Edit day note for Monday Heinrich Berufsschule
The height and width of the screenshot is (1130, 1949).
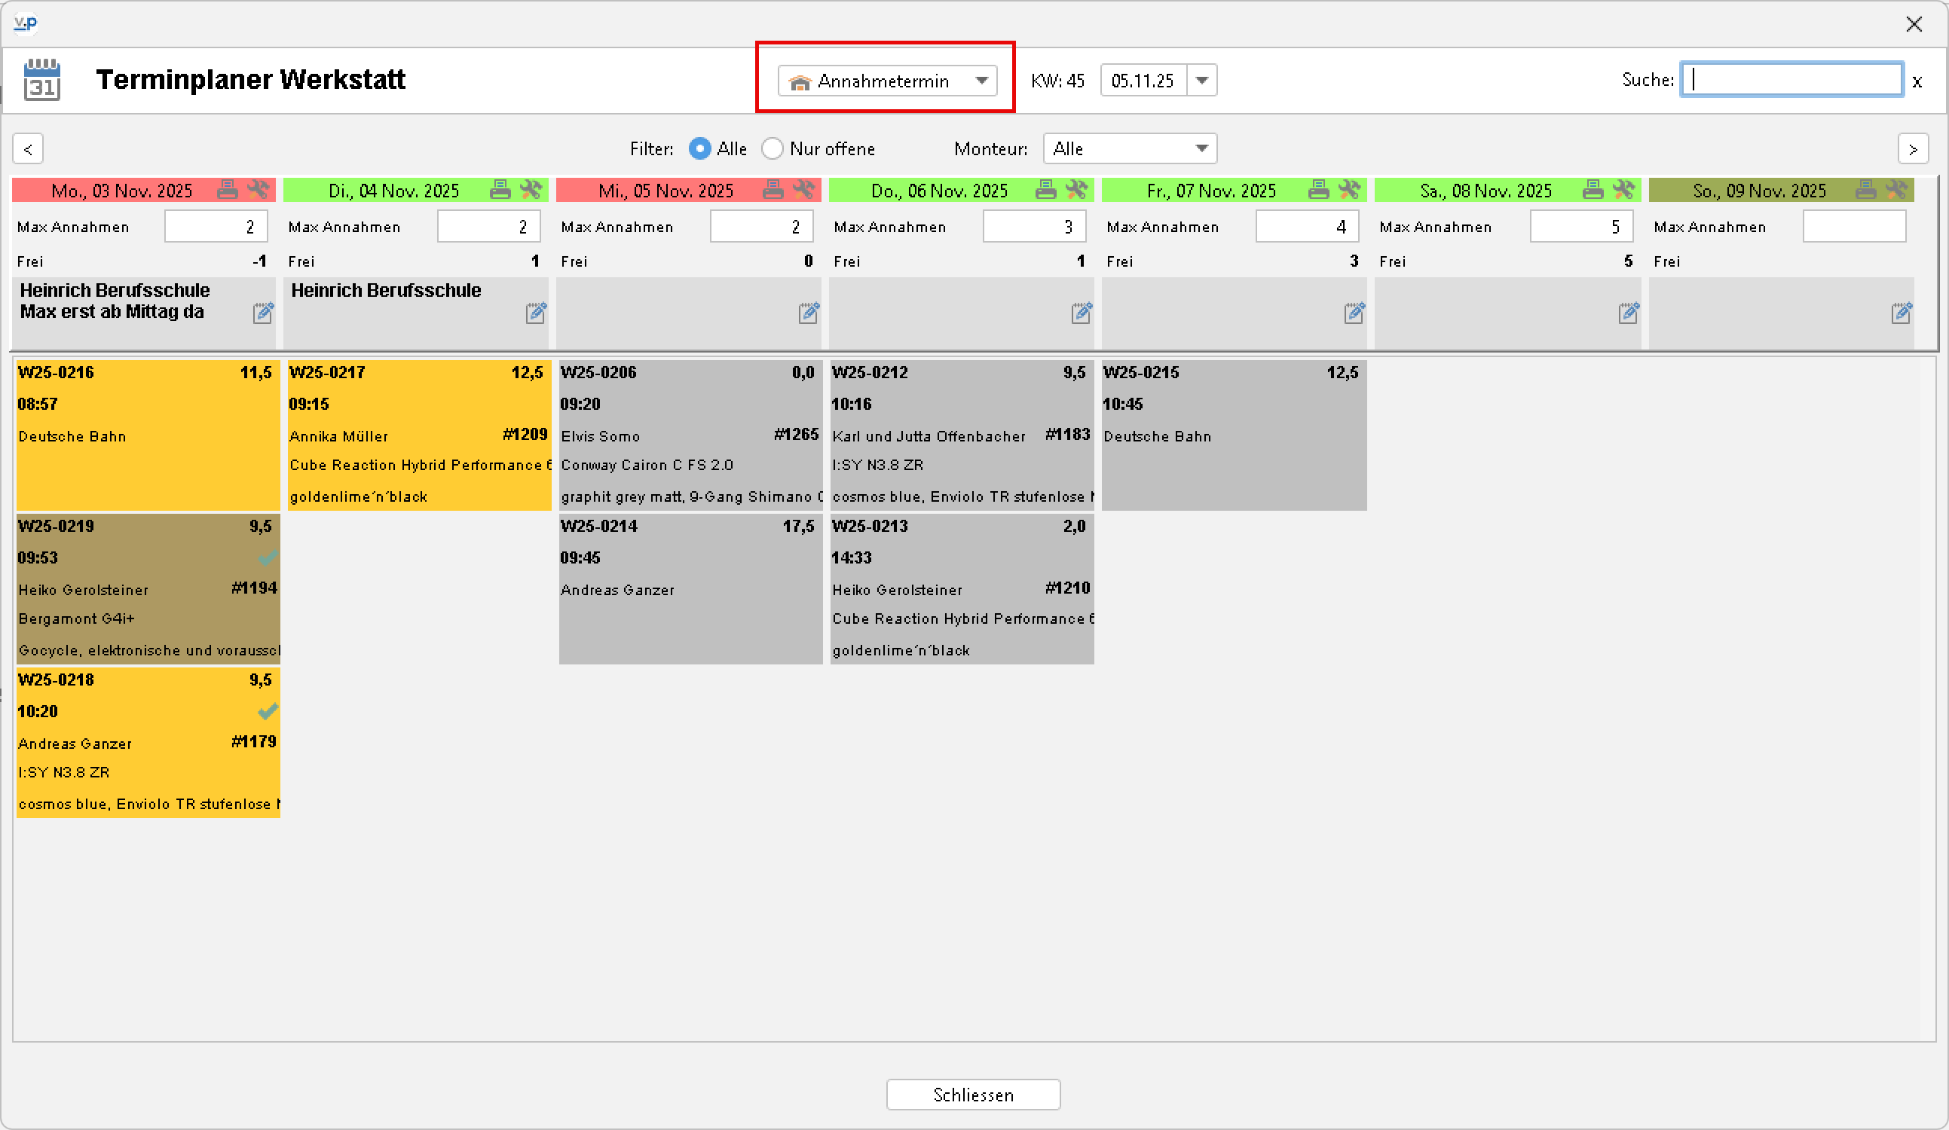(x=263, y=313)
